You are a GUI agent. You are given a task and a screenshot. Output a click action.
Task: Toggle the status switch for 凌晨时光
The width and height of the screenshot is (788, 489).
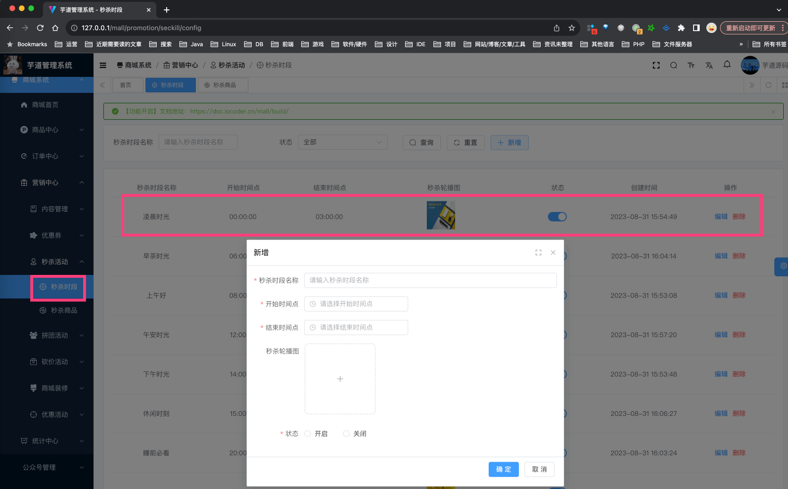[557, 216]
